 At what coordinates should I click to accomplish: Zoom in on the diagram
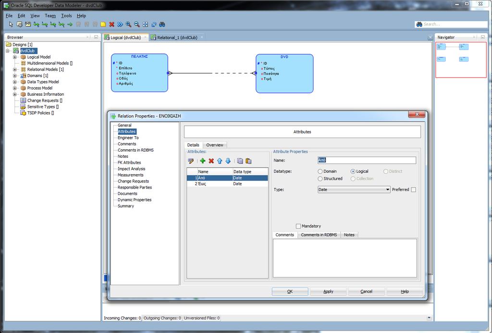point(128,24)
